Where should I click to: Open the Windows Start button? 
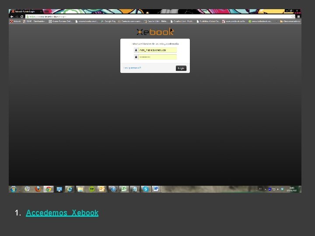[x=14, y=189]
